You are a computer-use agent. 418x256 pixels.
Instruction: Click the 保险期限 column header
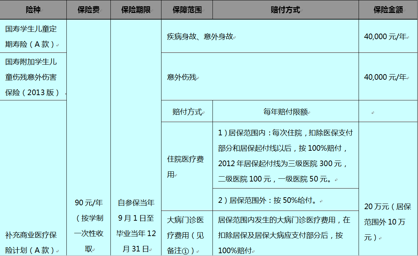click(x=136, y=10)
